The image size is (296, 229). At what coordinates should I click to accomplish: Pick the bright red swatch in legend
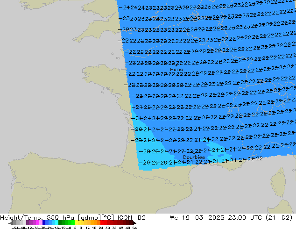point(105,223)
